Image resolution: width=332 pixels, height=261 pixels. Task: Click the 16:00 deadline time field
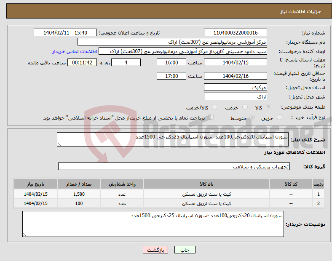point(171,62)
